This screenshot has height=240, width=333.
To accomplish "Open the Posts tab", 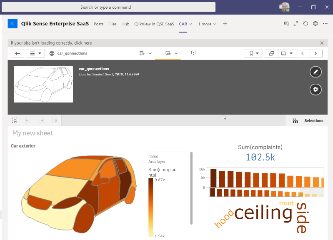I will coord(98,24).
